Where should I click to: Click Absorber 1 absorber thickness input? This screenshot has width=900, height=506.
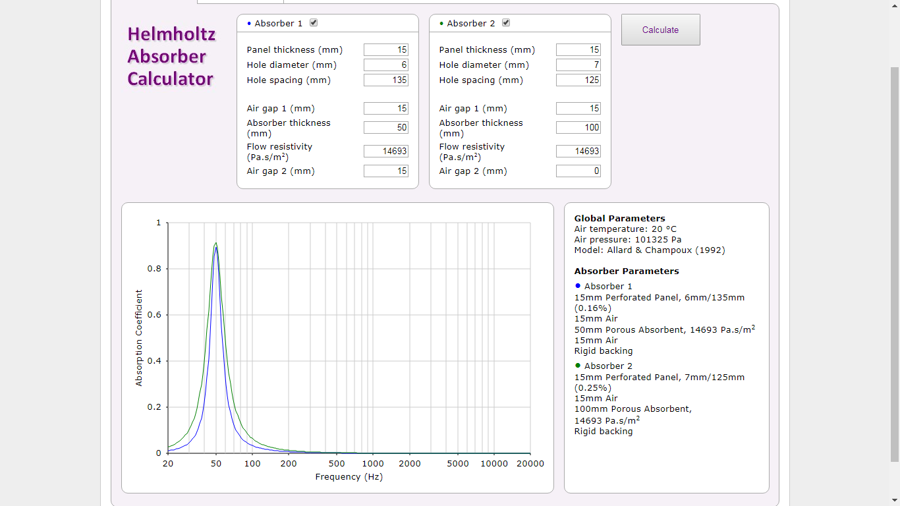(x=386, y=128)
